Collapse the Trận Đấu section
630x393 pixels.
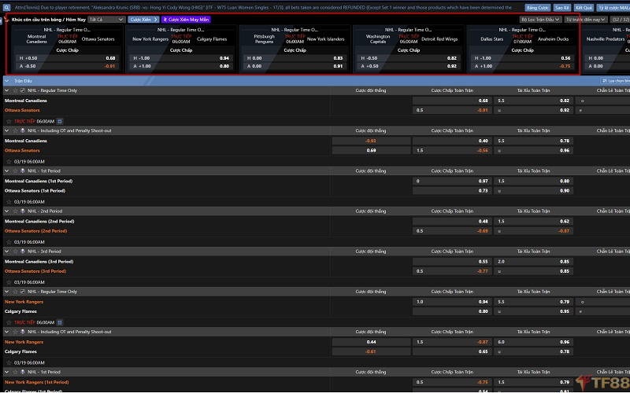point(6,81)
